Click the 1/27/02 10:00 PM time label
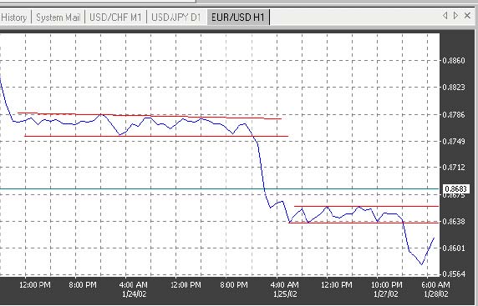478x306 pixels. point(386,289)
